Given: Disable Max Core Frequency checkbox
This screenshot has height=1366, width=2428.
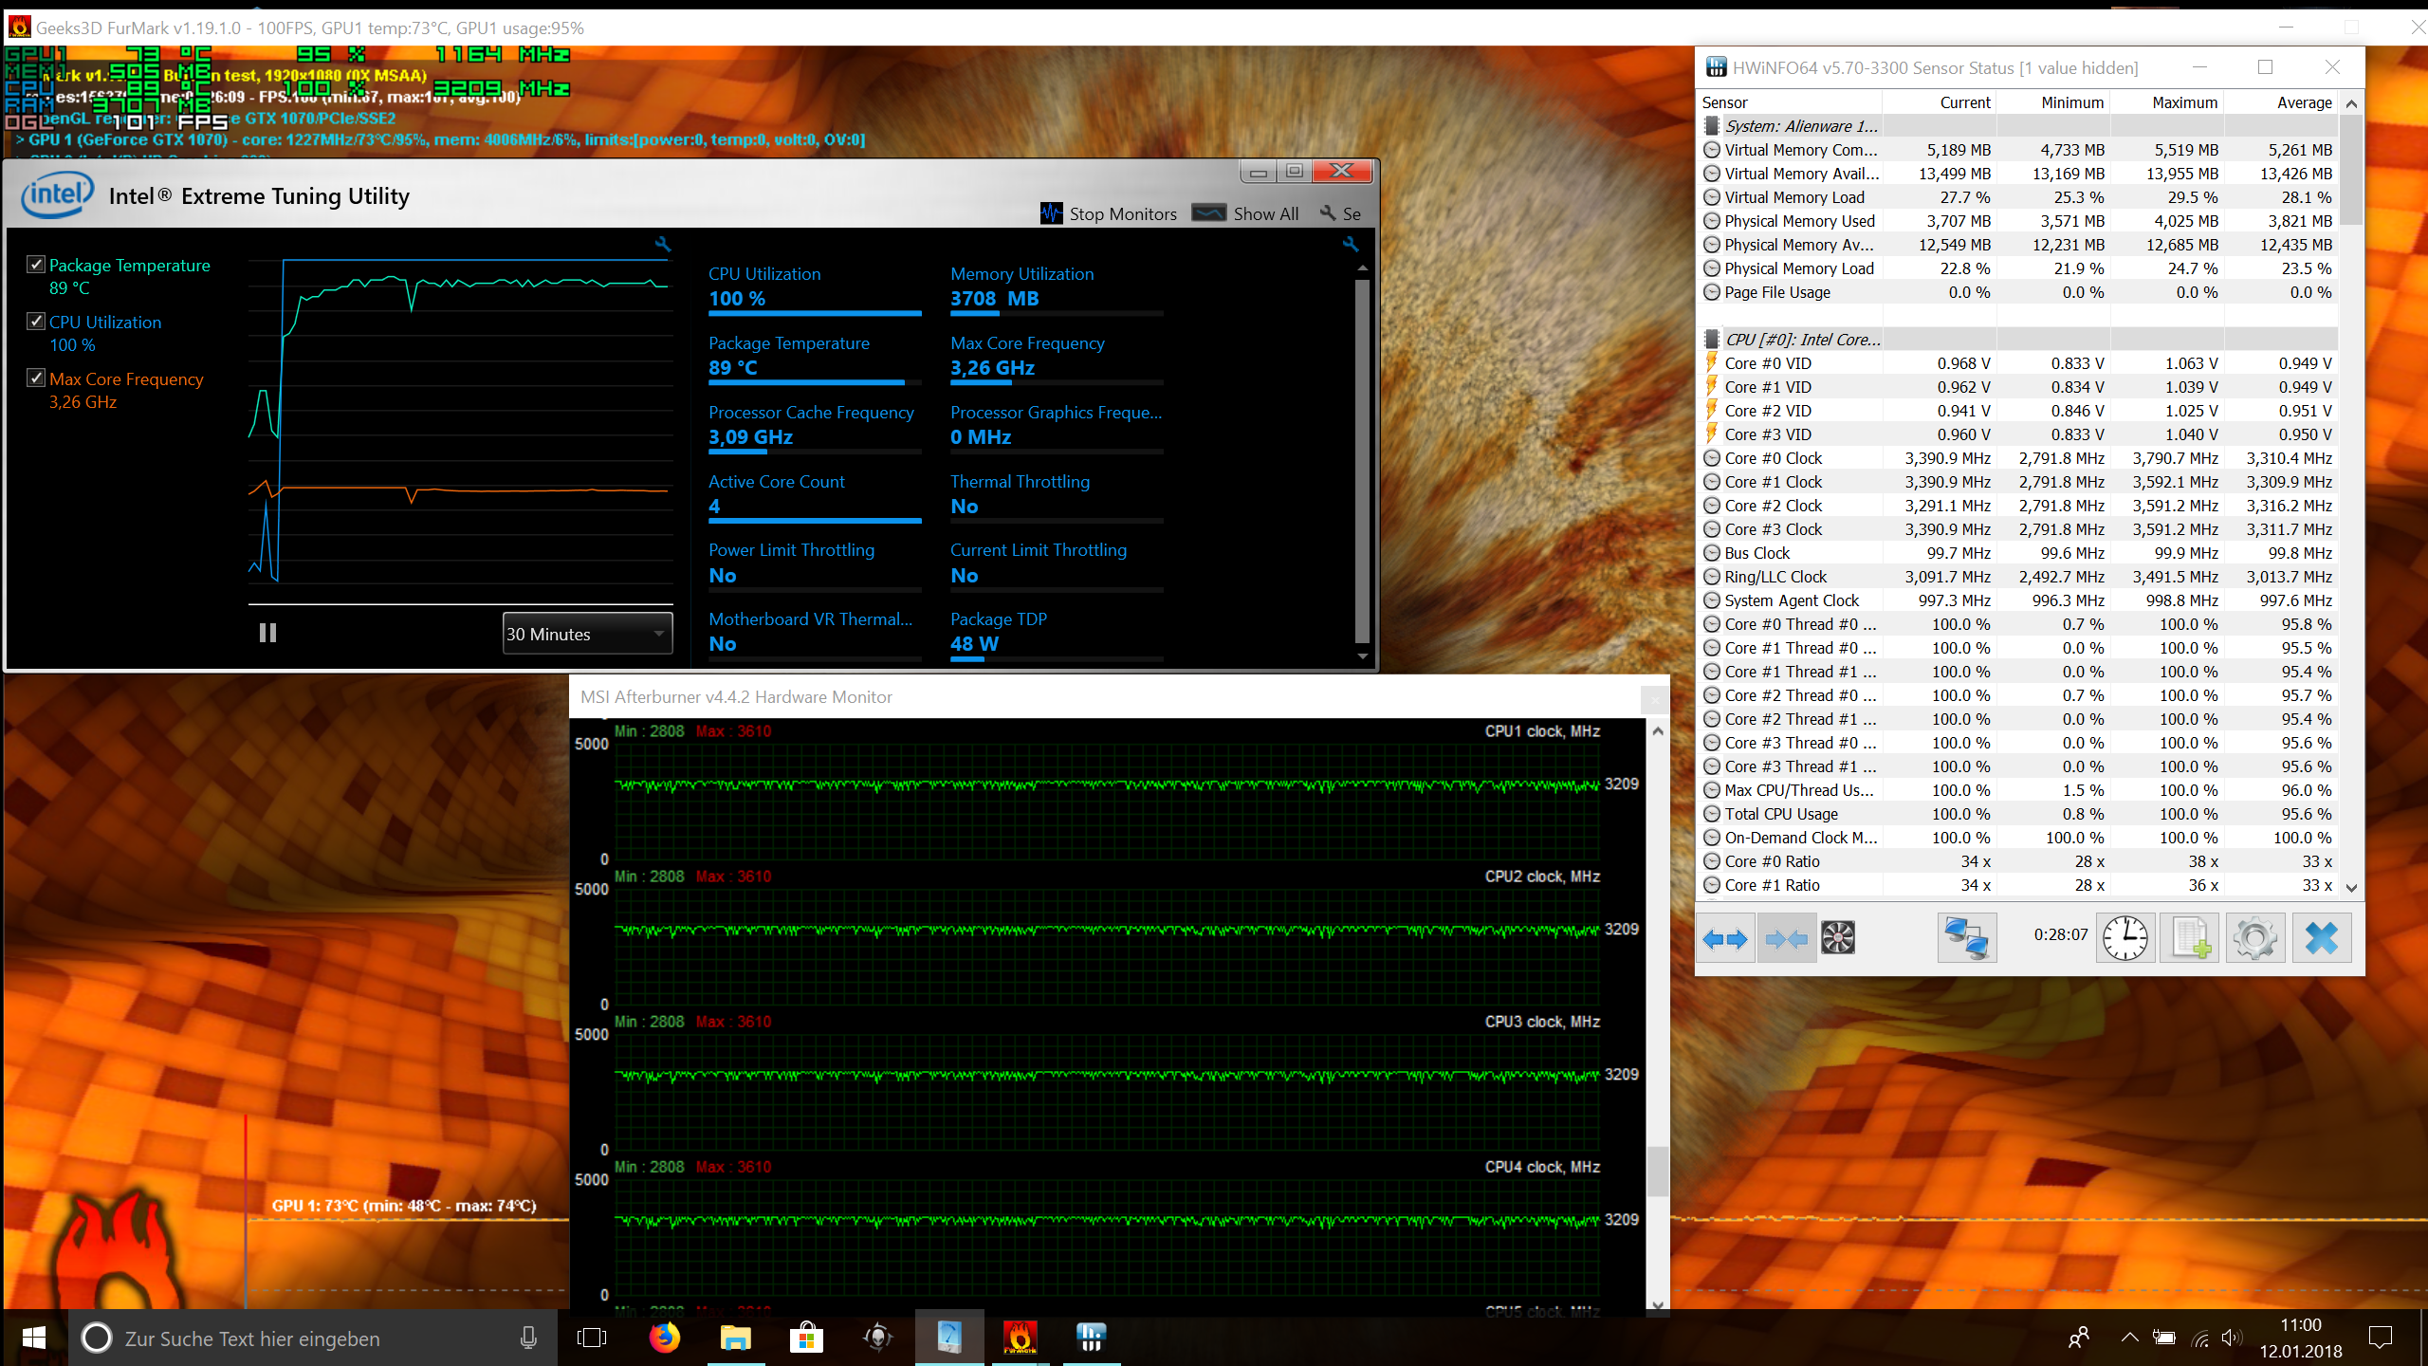Looking at the screenshot, I should pos(36,378).
